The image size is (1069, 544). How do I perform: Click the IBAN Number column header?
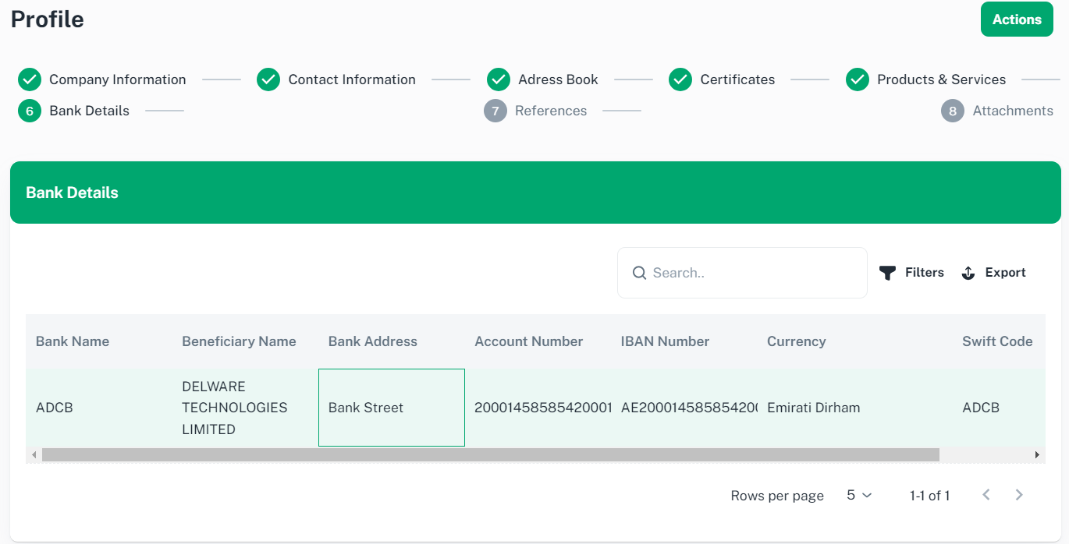pos(665,341)
